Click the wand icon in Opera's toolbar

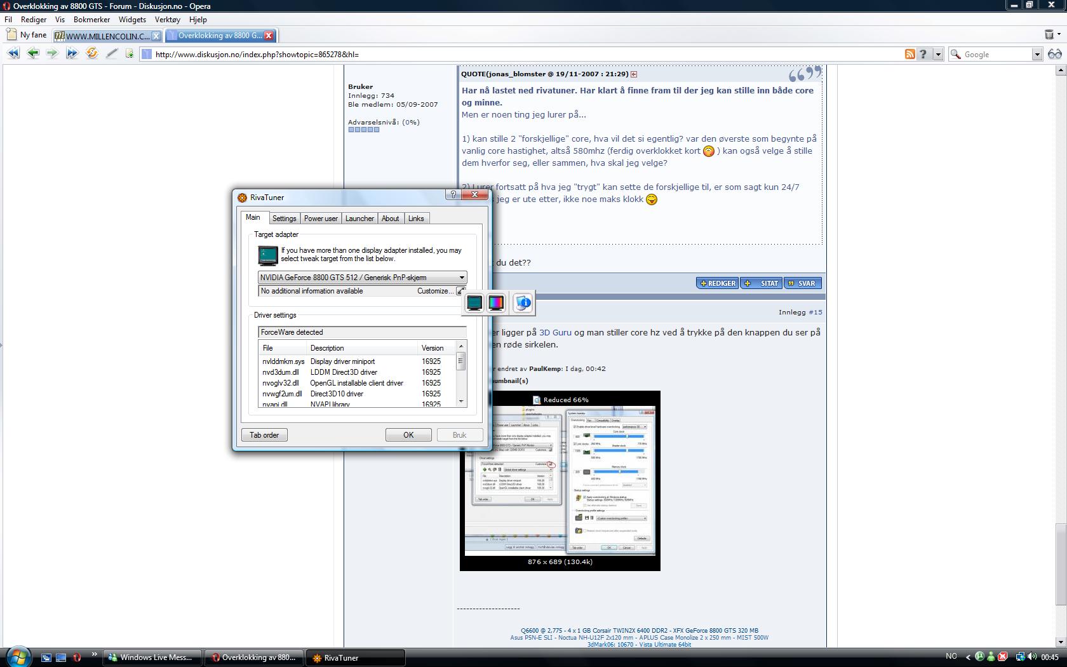click(x=112, y=54)
